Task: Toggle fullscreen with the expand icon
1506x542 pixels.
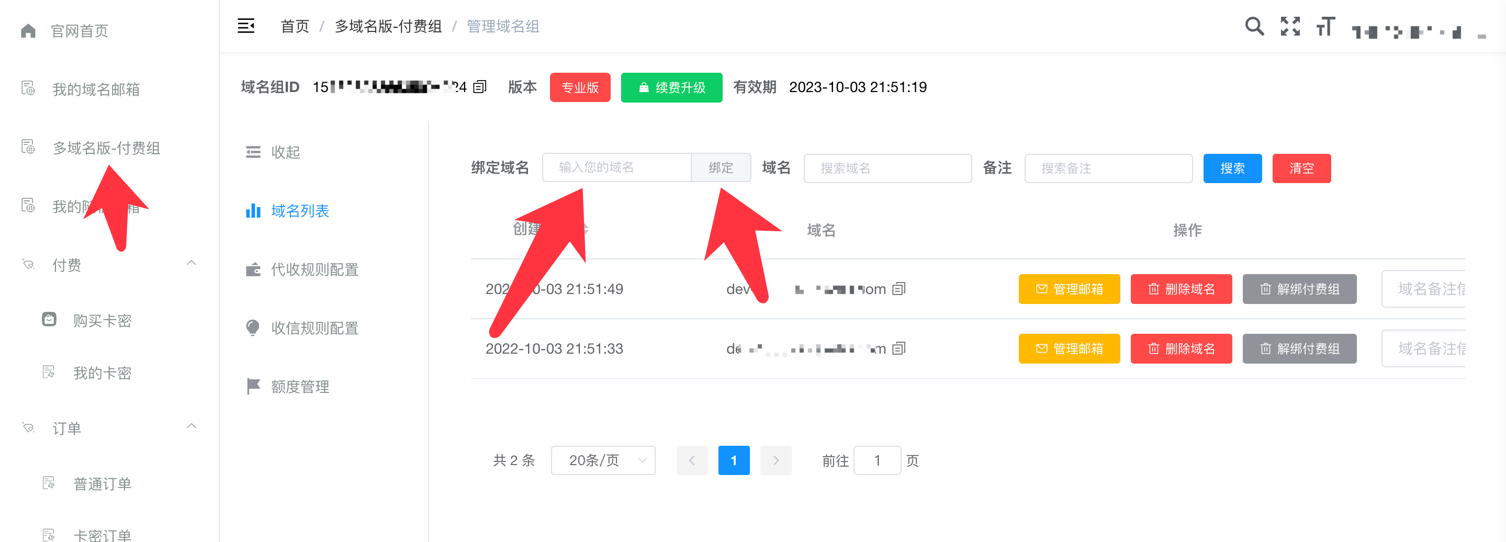Action: coord(1290,26)
